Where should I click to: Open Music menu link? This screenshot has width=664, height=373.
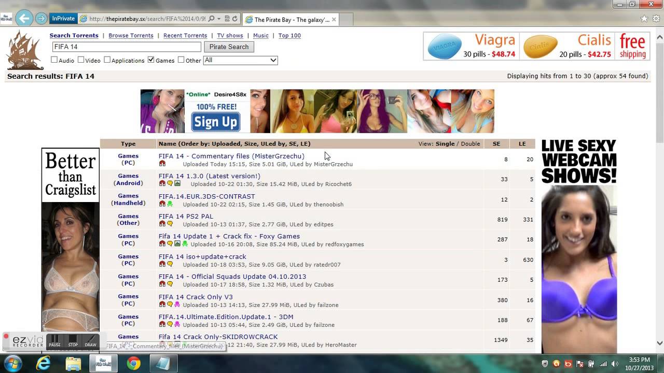click(x=261, y=36)
